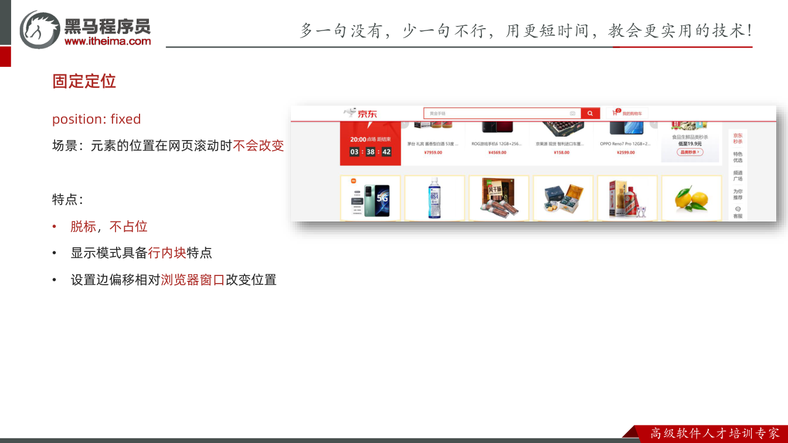The image size is (788, 443).
Task: Click the shopping cart icon
Action: click(x=616, y=113)
